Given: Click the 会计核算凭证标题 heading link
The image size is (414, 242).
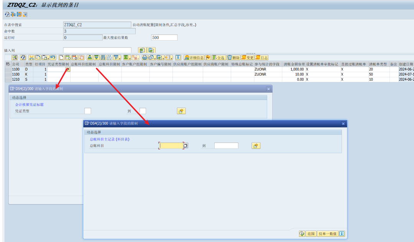Looking at the screenshot, I should [29, 105].
